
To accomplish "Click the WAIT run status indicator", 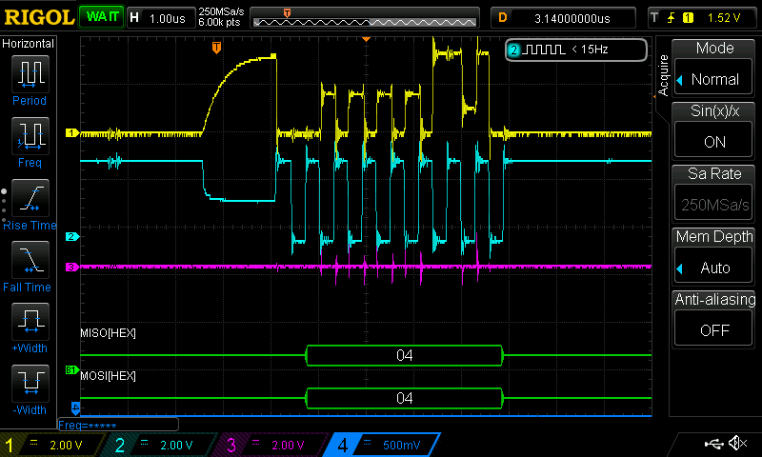I will (102, 17).
